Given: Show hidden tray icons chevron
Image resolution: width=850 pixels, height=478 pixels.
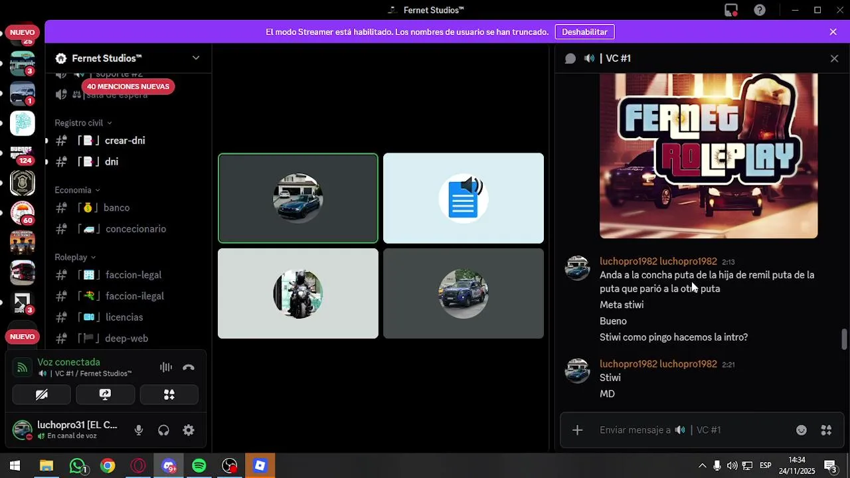Looking at the screenshot, I should point(702,465).
